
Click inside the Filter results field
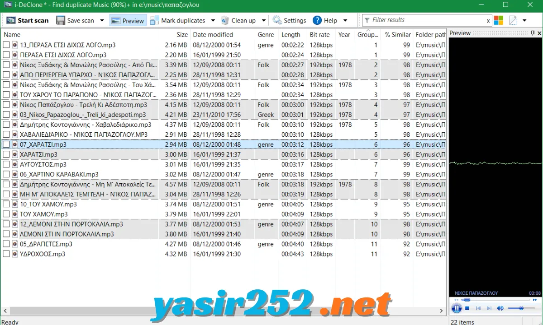428,20
